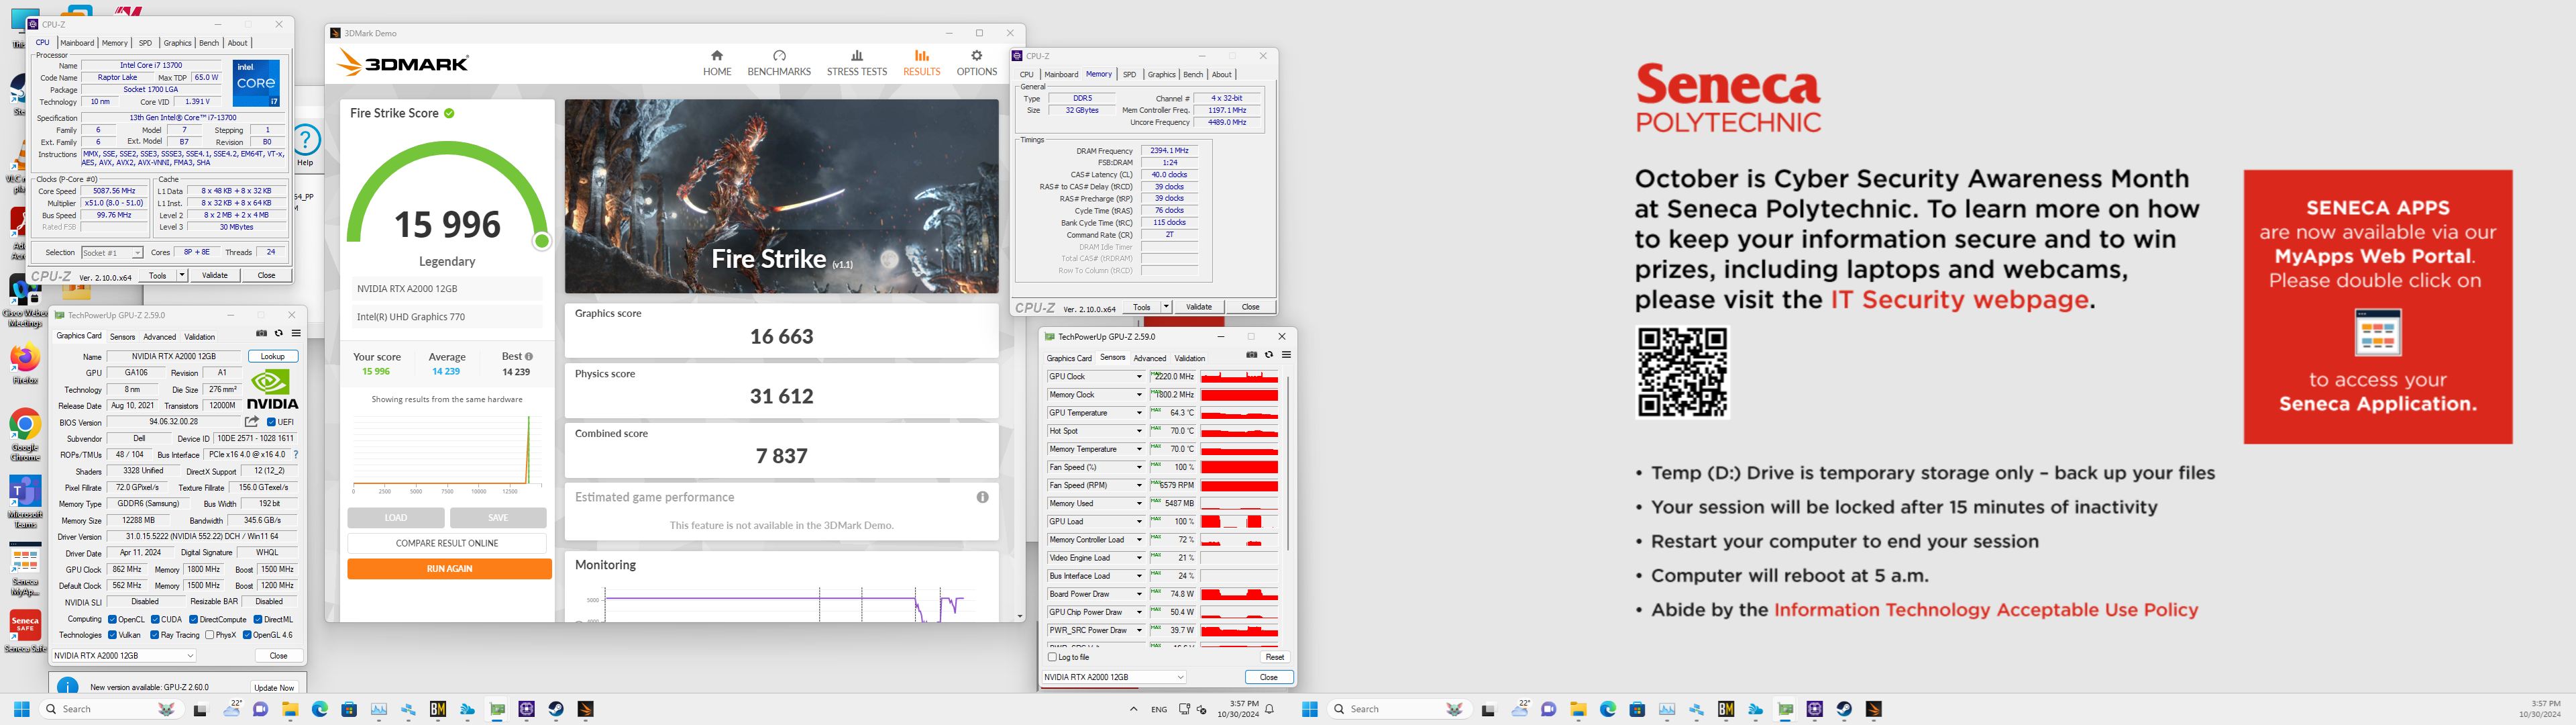The width and height of the screenshot is (2576, 725).
Task: Take screenshot via camera icon in GPU-Z Graphics Card window
Action: pos(261,334)
